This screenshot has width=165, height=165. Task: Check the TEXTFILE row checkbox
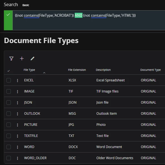(x=9, y=136)
